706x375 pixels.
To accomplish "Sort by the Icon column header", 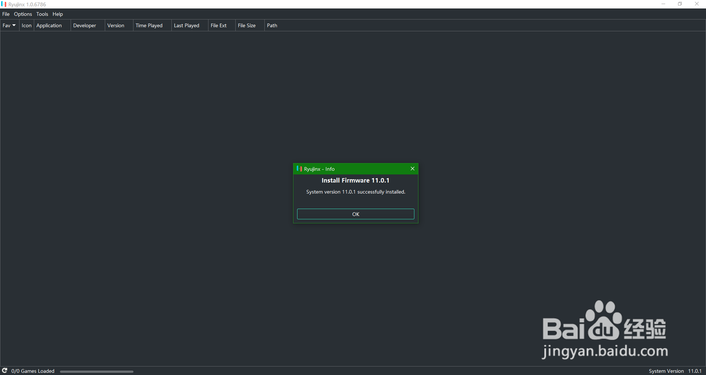I will click(x=26, y=25).
